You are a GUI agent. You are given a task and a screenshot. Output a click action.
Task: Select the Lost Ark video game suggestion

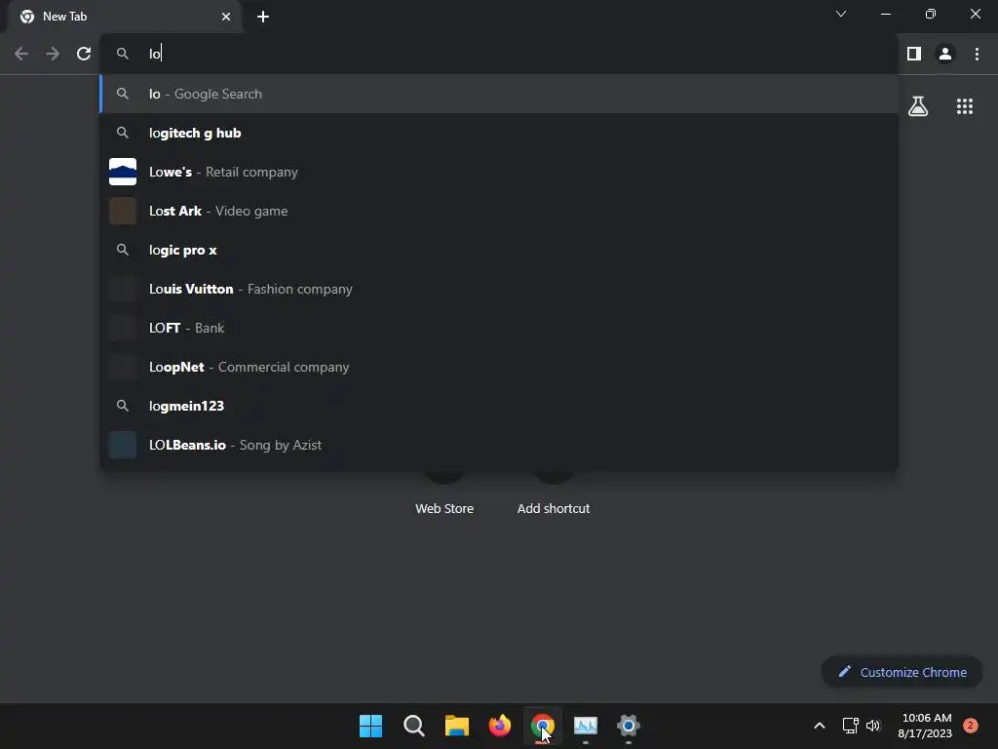[x=499, y=211]
